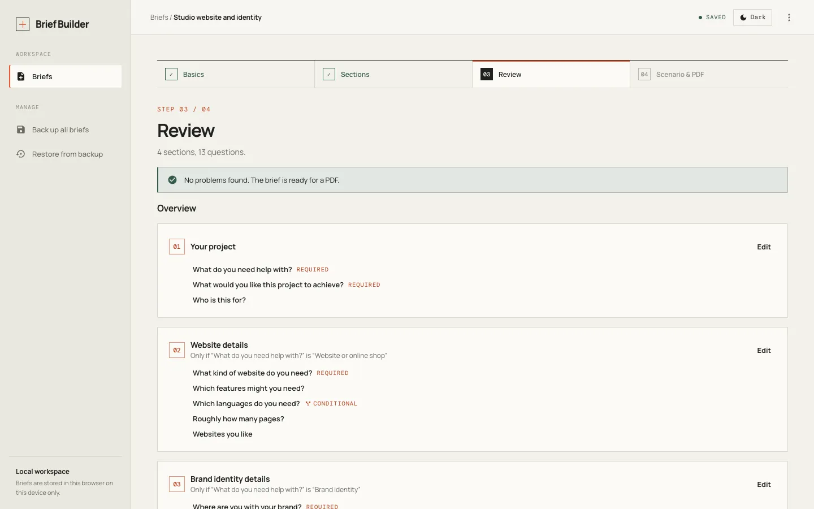Click the Briefs document icon in sidebar

(x=21, y=76)
